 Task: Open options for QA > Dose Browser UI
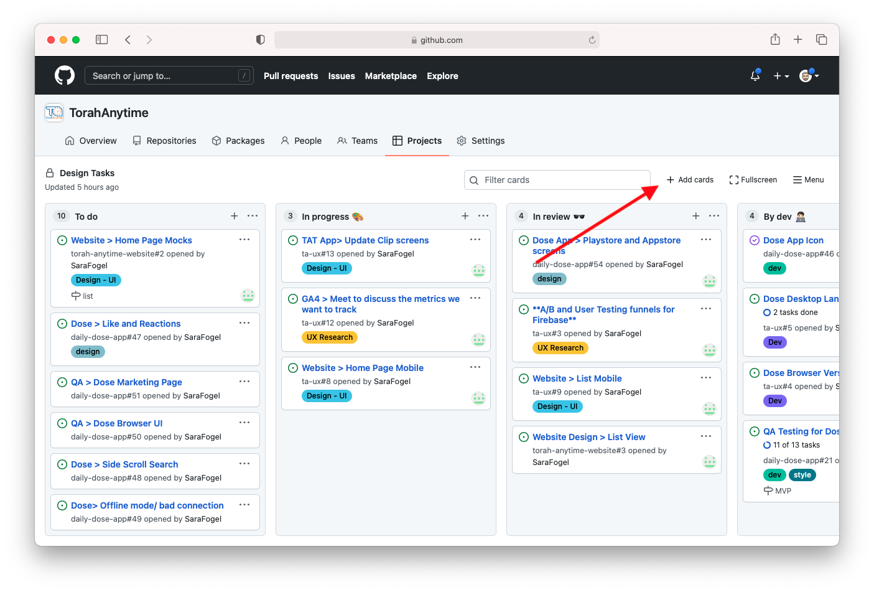(244, 423)
